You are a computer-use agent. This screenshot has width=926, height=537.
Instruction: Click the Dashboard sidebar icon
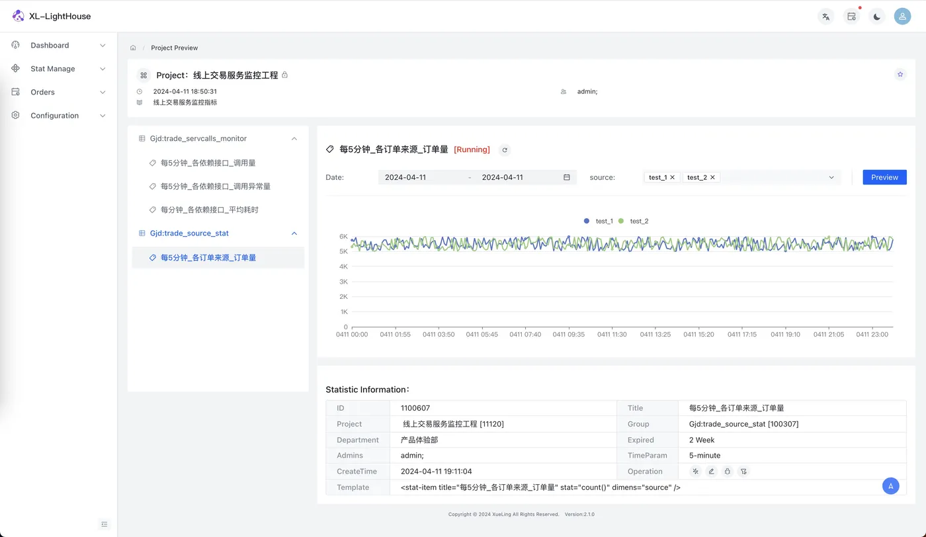(16, 45)
